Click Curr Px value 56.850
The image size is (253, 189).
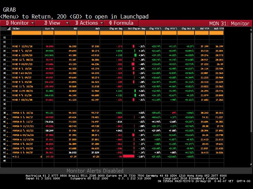pos(49,46)
